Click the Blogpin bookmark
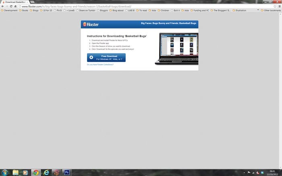Image resolution: width=282 pixels, height=176 pixels. [102, 10]
